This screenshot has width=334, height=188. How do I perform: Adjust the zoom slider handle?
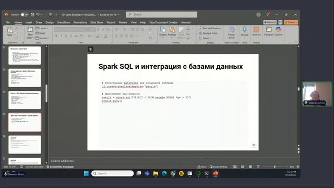[275, 167]
